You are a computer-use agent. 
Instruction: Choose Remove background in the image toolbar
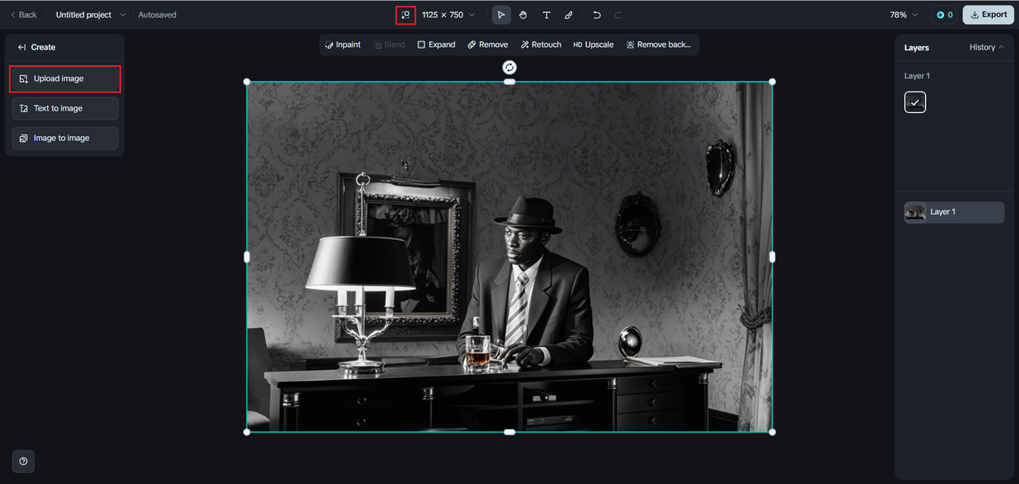(658, 45)
